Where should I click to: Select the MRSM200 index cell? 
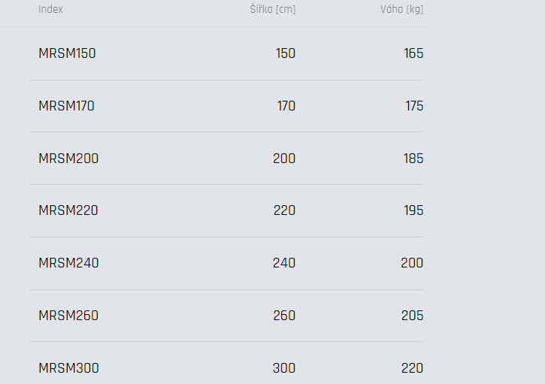pos(68,159)
